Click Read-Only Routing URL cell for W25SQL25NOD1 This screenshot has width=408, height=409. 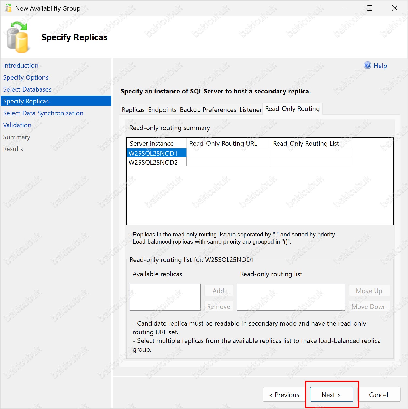(x=228, y=153)
